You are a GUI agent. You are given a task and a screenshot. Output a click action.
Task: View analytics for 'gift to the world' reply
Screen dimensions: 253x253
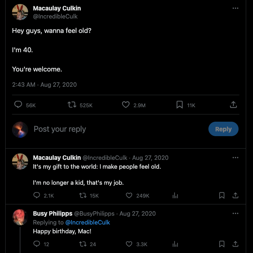(175, 196)
